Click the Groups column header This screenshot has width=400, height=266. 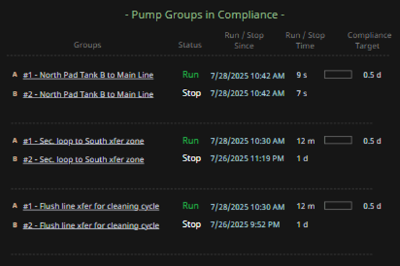click(x=88, y=45)
